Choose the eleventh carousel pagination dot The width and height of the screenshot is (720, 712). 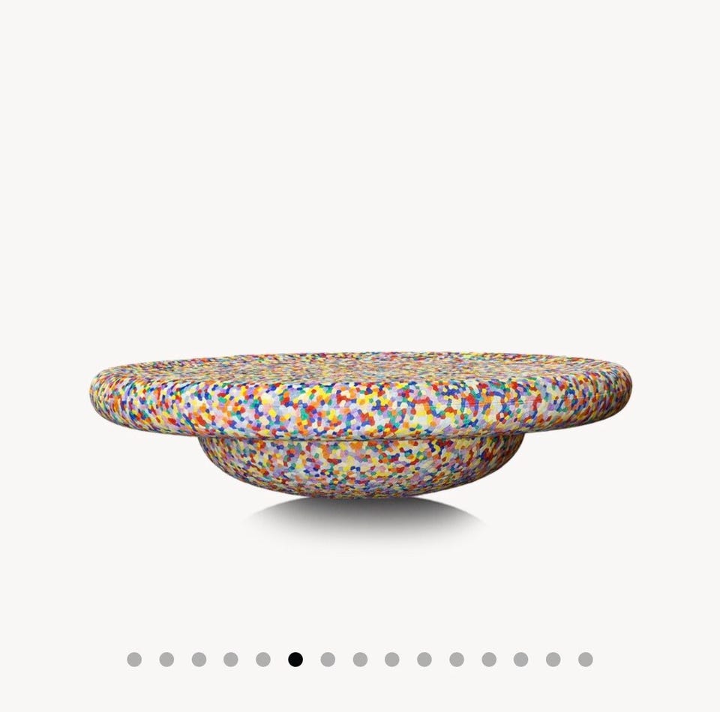(457, 660)
